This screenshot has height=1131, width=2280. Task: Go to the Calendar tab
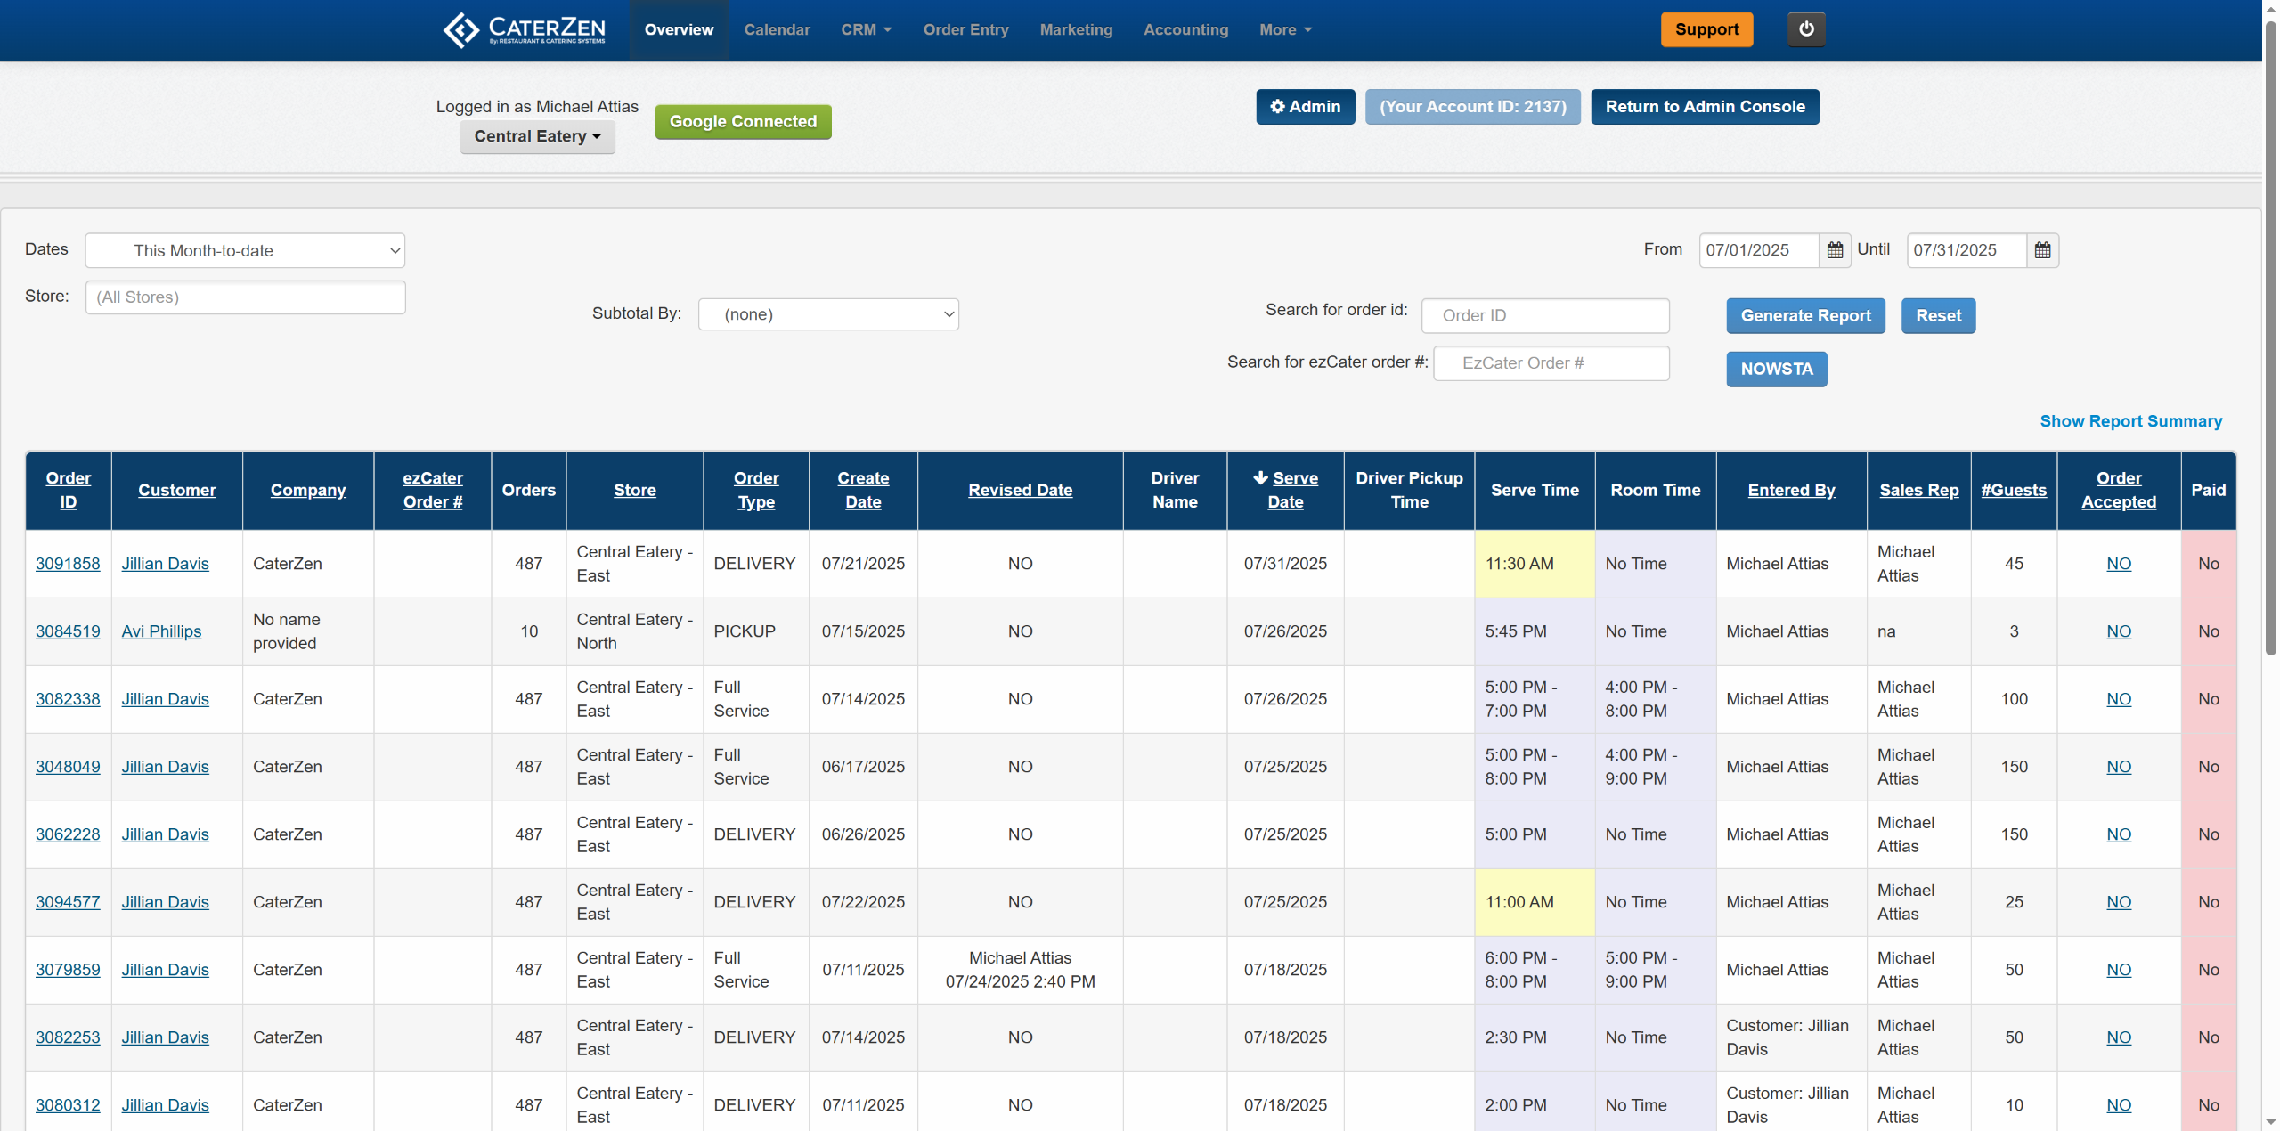(777, 29)
